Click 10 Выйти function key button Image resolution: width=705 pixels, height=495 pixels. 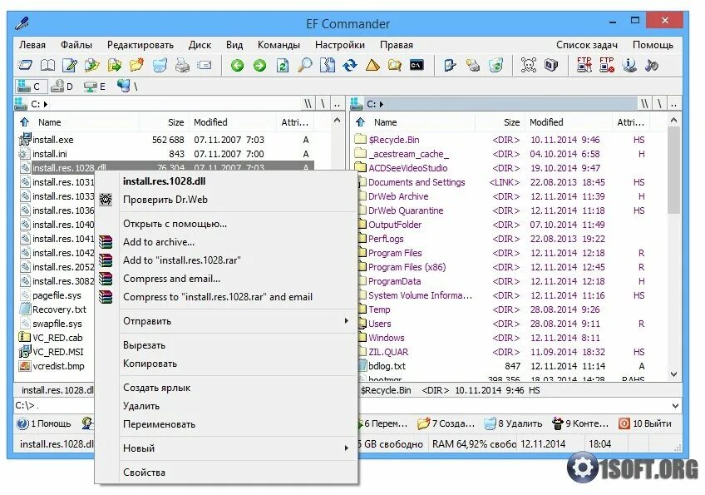pyautogui.click(x=645, y=423)
